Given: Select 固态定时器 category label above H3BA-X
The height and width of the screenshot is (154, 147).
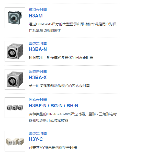Looking at the screenshot, I should point(38,71).
